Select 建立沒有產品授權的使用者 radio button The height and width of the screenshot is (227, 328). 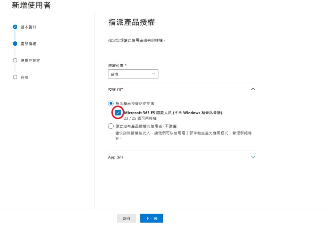111,126
